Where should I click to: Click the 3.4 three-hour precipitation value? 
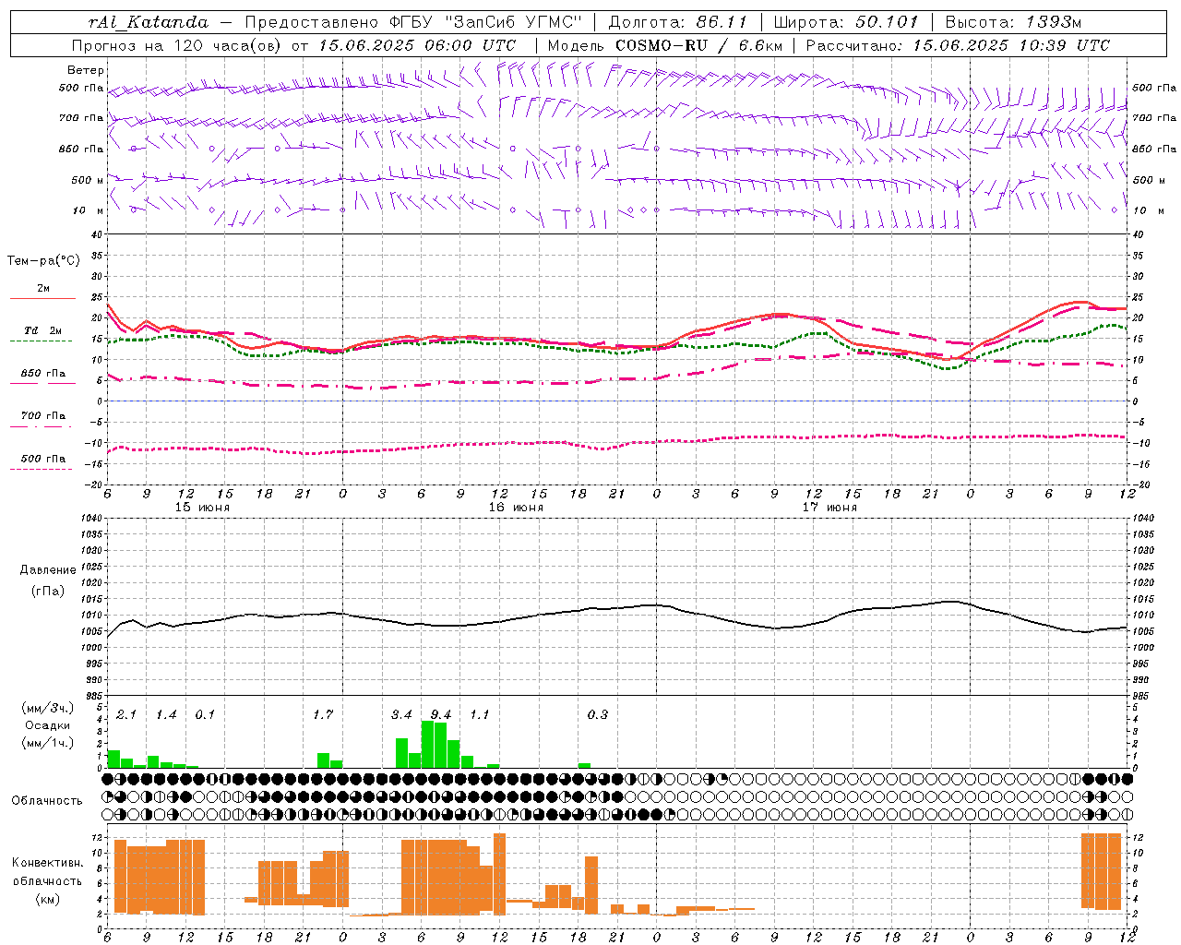pos(401,714)
